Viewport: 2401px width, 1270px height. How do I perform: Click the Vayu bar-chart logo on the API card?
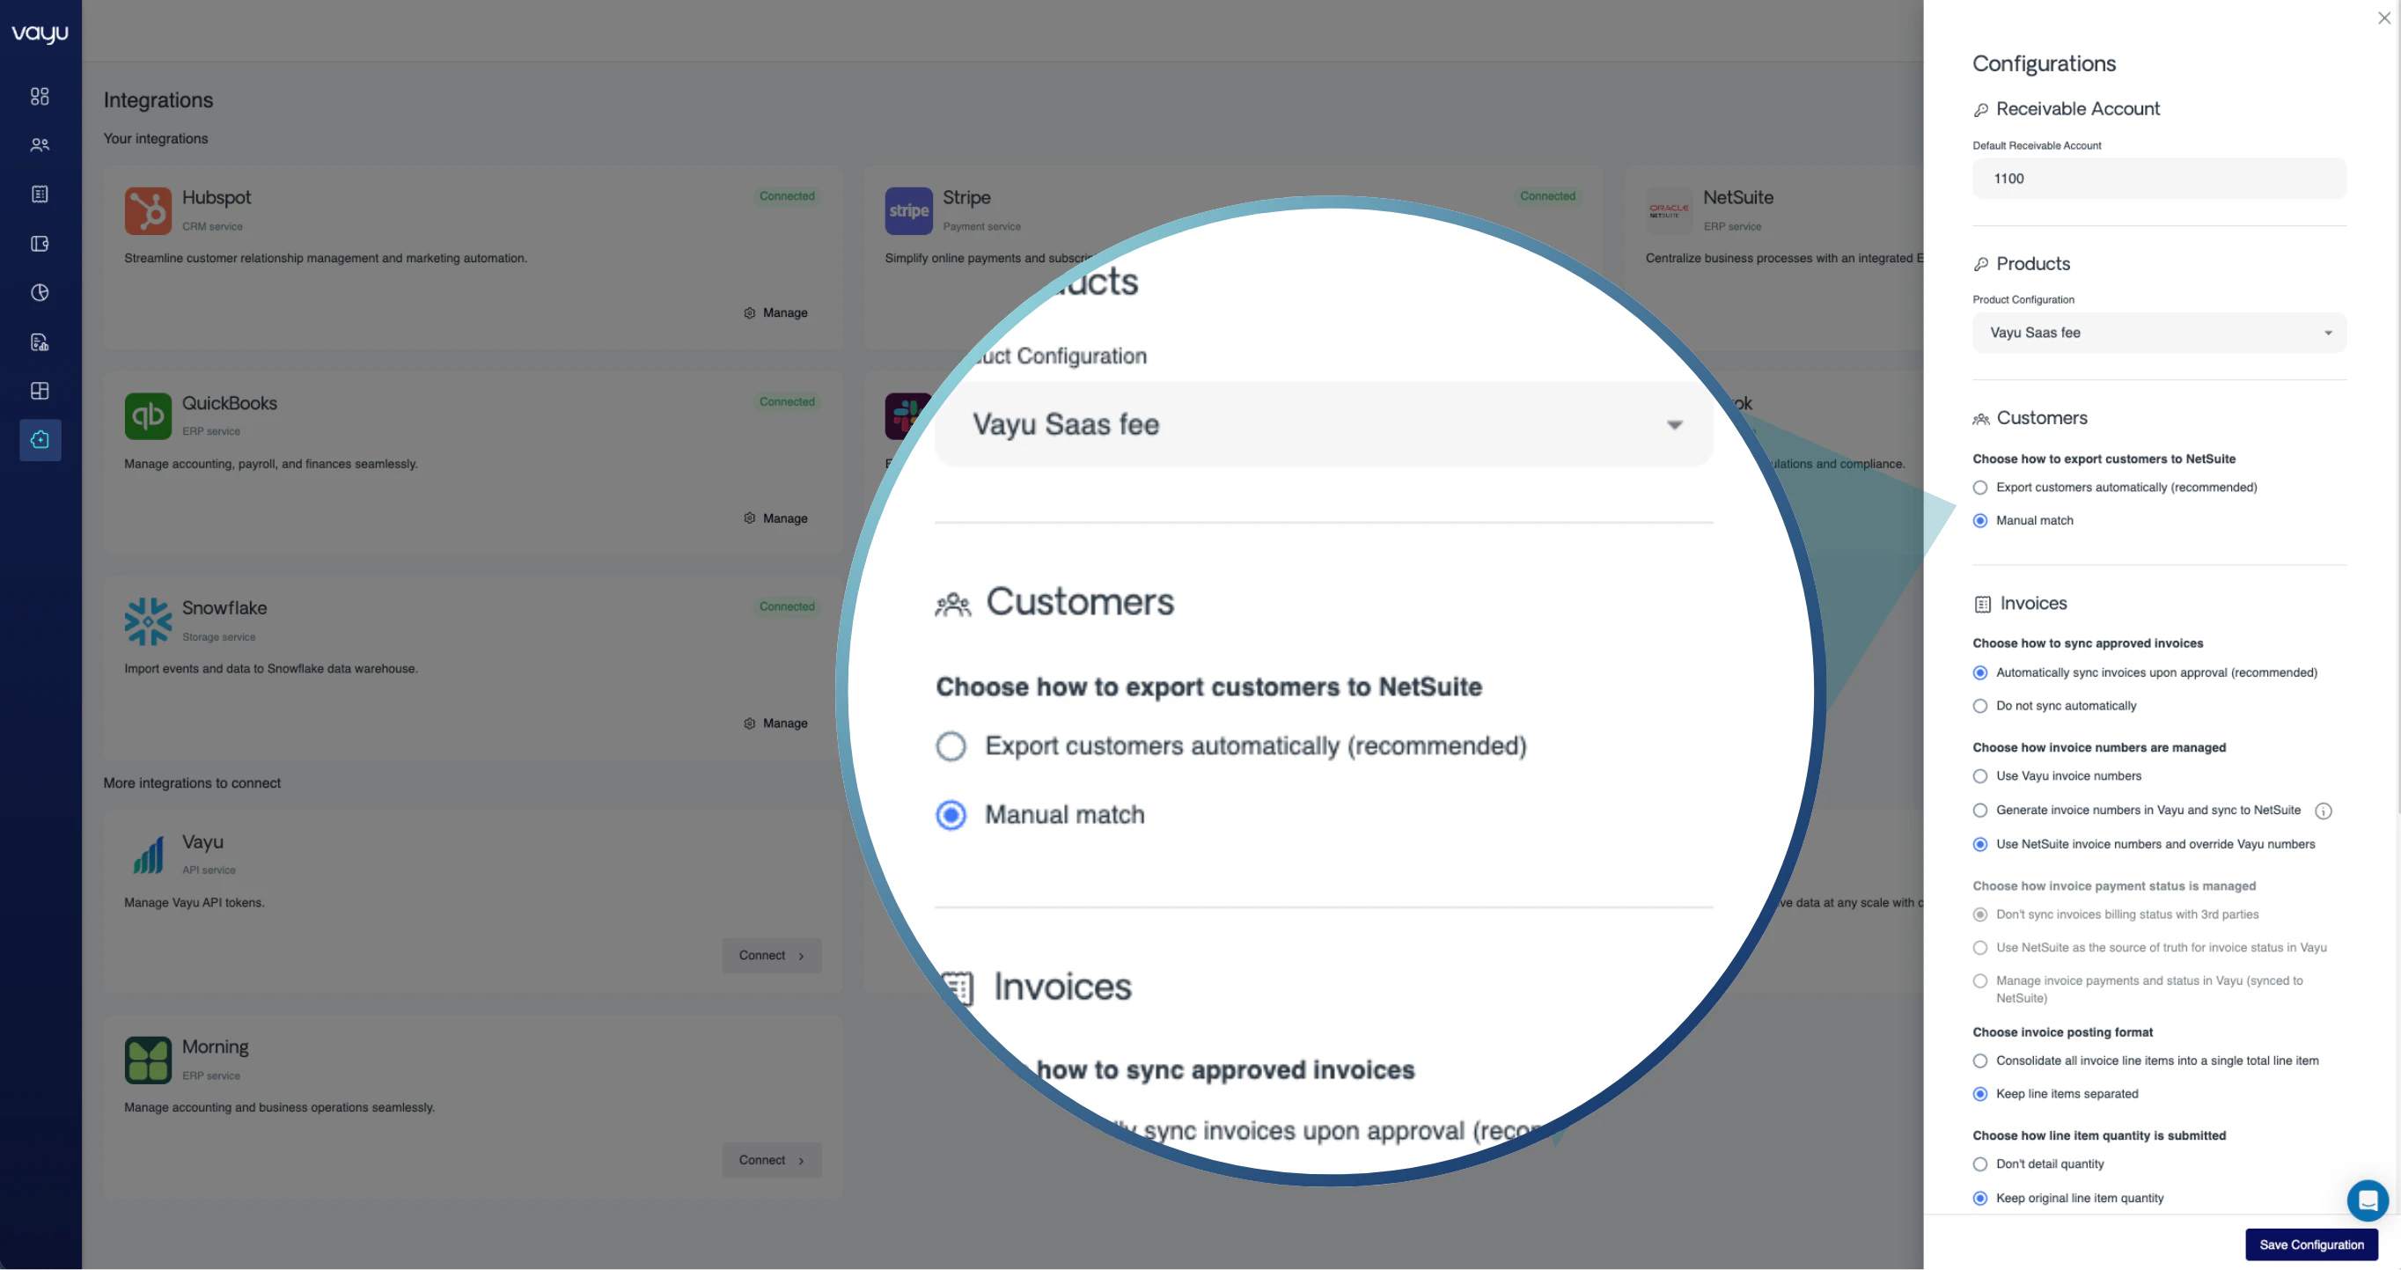[148, 855]
